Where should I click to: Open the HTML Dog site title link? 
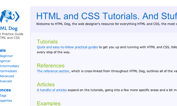click(x=9, y=28)
